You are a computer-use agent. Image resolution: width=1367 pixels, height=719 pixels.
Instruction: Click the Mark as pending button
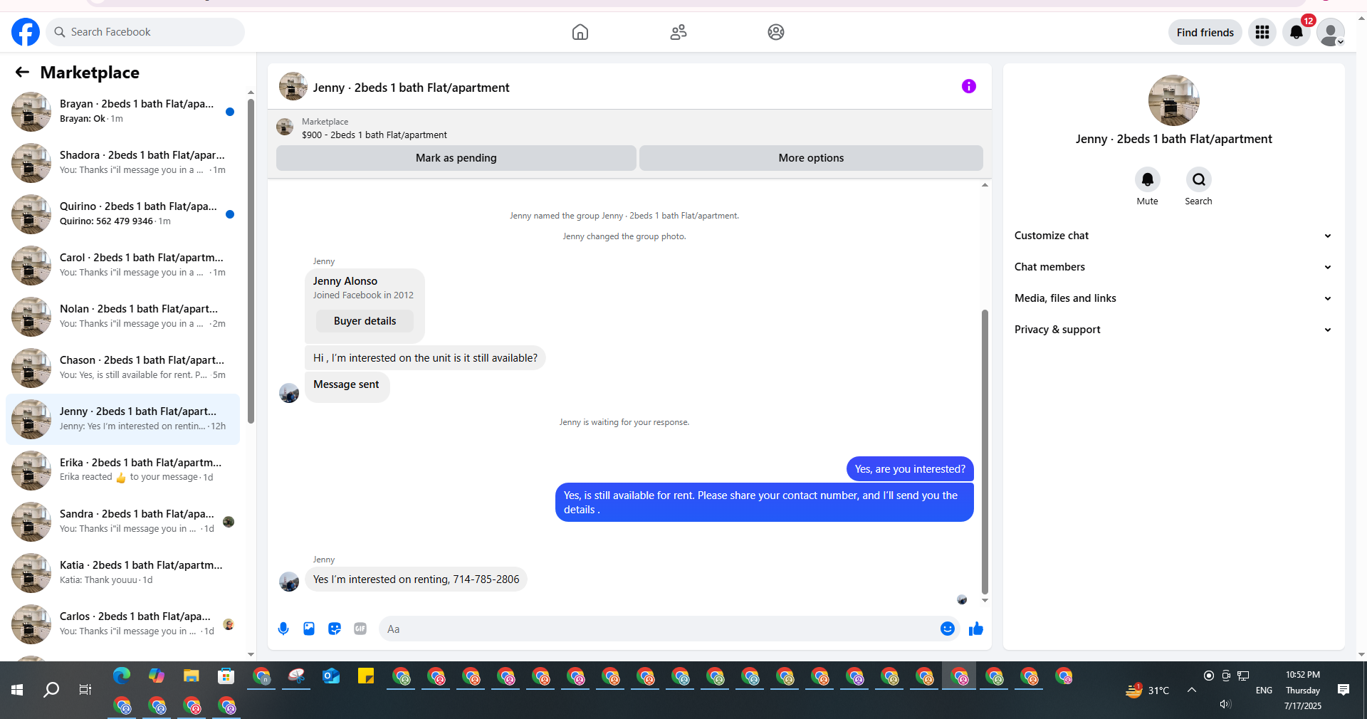coord(456,158)
